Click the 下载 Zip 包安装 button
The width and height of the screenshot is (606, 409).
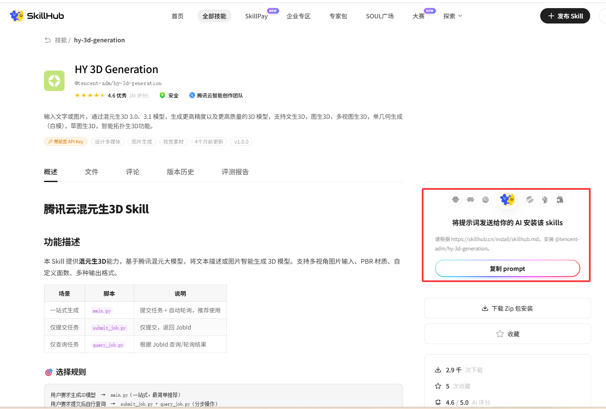pos(507,308)
